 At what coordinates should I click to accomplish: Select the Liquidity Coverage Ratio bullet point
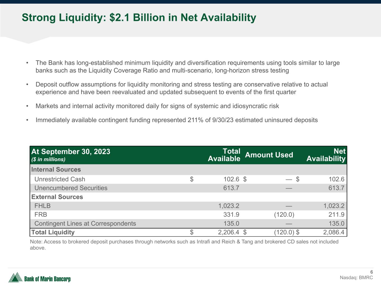(x=187, y=66)
